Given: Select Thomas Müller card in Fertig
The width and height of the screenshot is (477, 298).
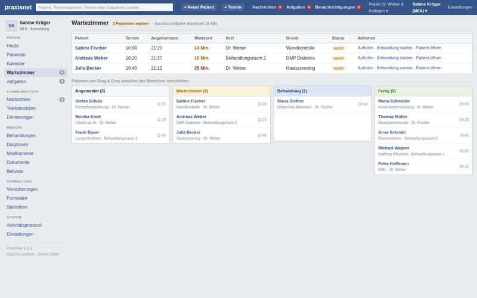Looking at the screenshot, I should pos(423,120).
